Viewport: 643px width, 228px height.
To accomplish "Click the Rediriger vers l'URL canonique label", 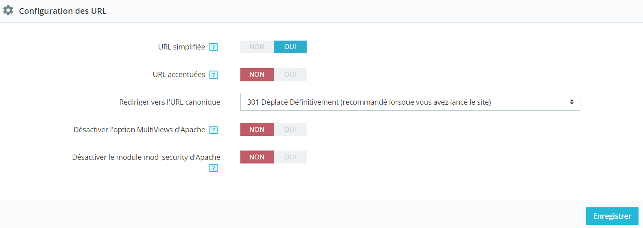I will 170,102.
